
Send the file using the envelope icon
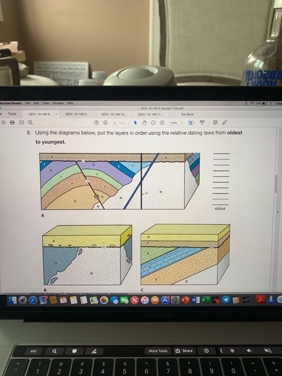[x=21, y=122]
